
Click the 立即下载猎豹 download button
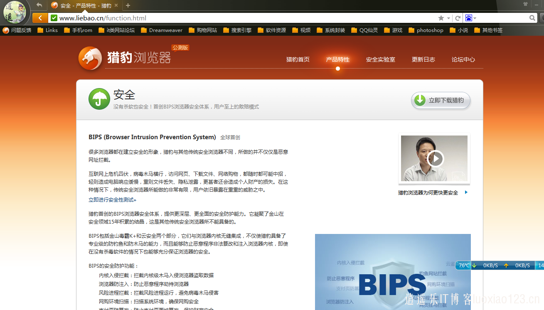(x=441, y=101)
